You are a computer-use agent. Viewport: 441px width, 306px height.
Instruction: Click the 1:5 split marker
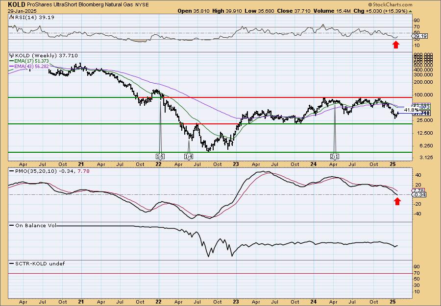(x=160, y=157)
